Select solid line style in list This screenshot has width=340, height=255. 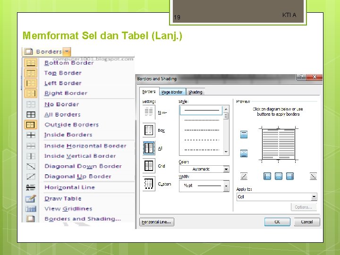coord(201,110)
